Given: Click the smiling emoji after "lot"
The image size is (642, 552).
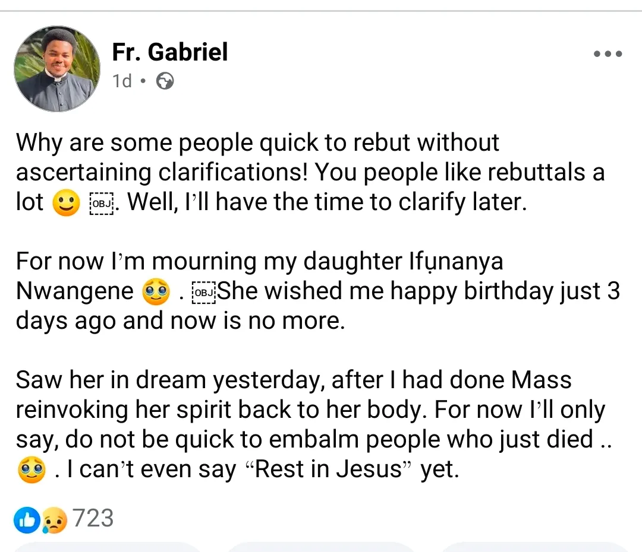Looking at the screenshot, I should 66,204.
